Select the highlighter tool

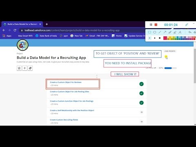pyautogui.click(x=175, y=32)
